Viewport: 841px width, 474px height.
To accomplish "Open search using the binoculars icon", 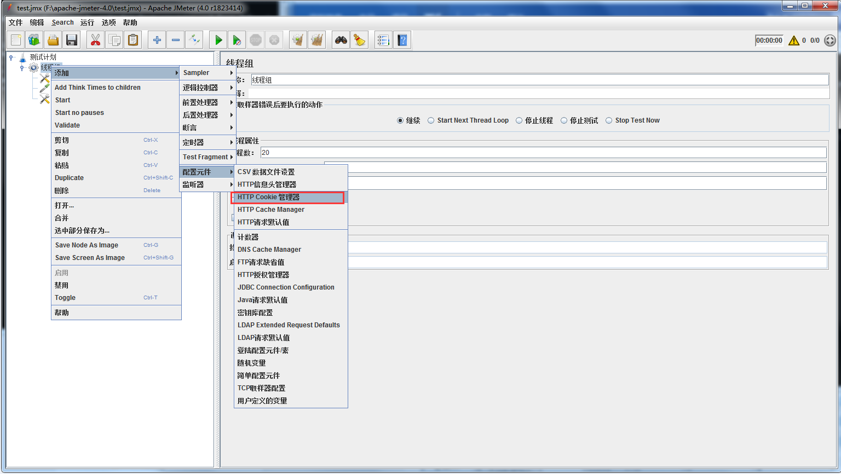I will [340, 39].
